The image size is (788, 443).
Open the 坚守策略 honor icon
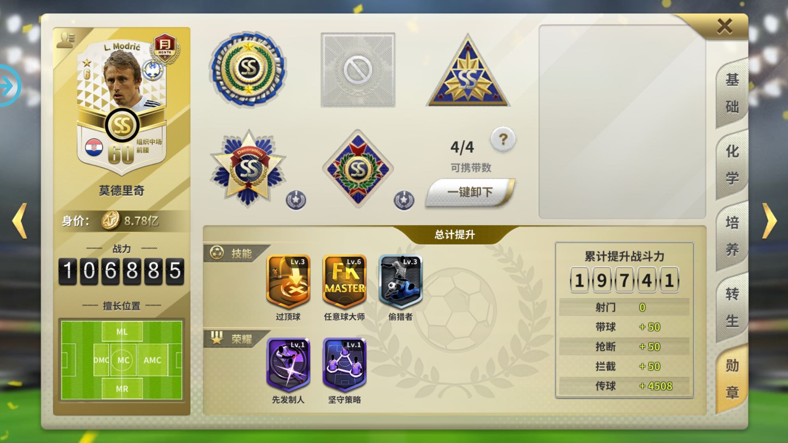344,364
